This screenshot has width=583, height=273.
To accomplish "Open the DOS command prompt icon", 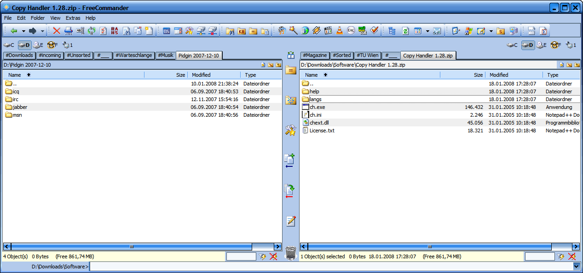I will tap(166, 31).
